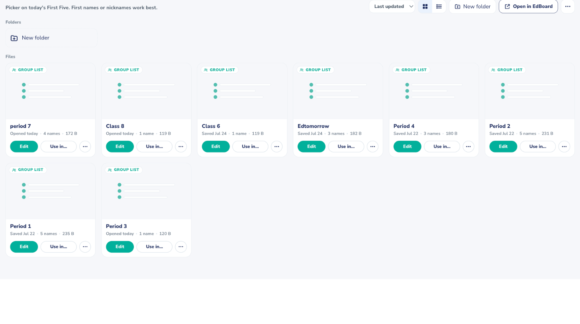Open Use in menu for period 7
Screen dimensions: 580x324
click(x=59, y=147)
